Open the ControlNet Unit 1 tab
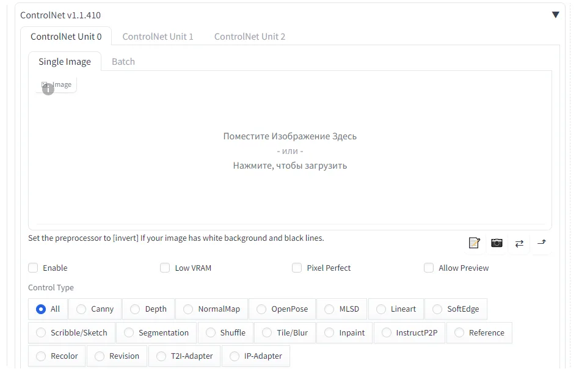Viewport: 579px width, 374px height. (x=158, y=36)
